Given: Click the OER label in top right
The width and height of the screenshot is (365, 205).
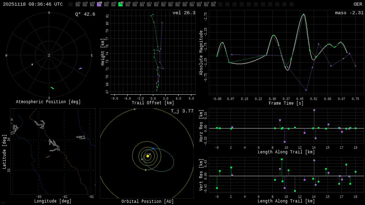Looking at the screenshot, I should (x=358, y=4).
